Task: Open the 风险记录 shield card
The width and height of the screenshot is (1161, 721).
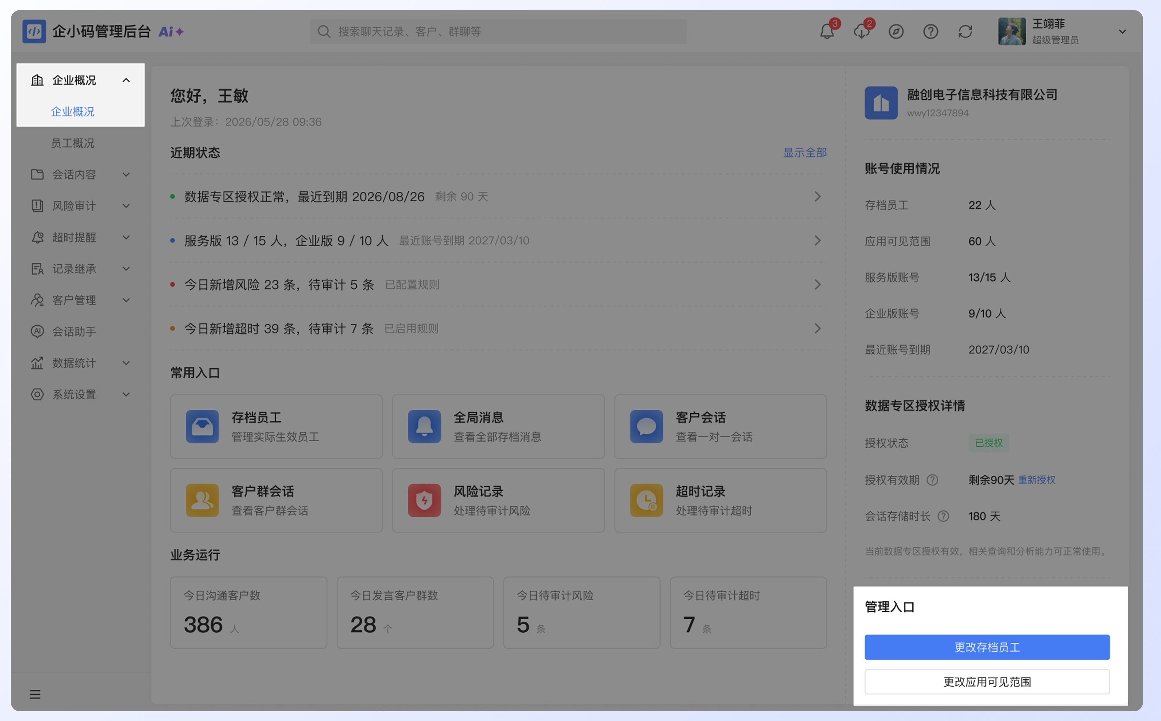Action: point(499,500)
